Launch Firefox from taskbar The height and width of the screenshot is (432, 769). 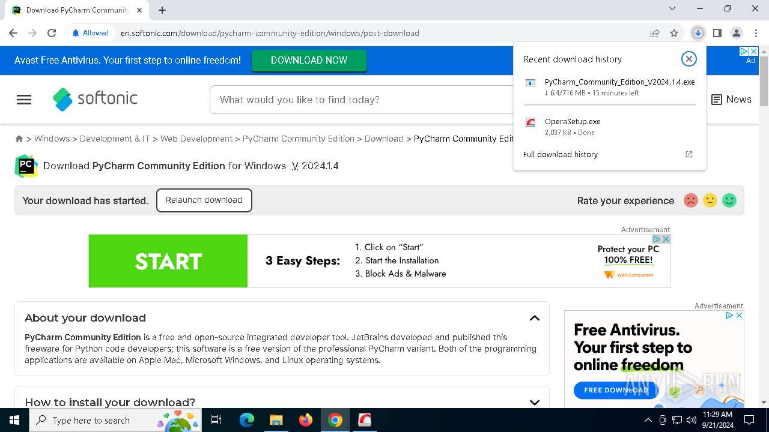tap(306, 420)
